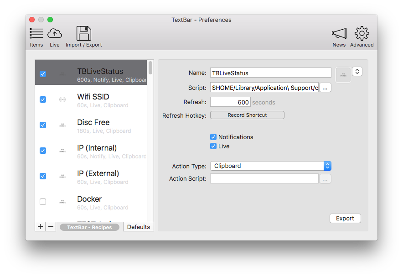403x277 pixels.
Task: Select the Docker list row
Action: coord(91,202)
